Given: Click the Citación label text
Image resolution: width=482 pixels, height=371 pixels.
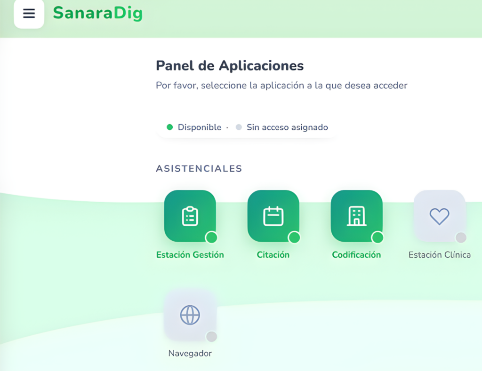Looking at the screenshot, I should pos(273,255).
